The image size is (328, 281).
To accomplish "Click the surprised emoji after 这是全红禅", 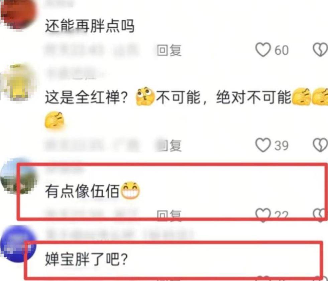I will pos(145,96).
